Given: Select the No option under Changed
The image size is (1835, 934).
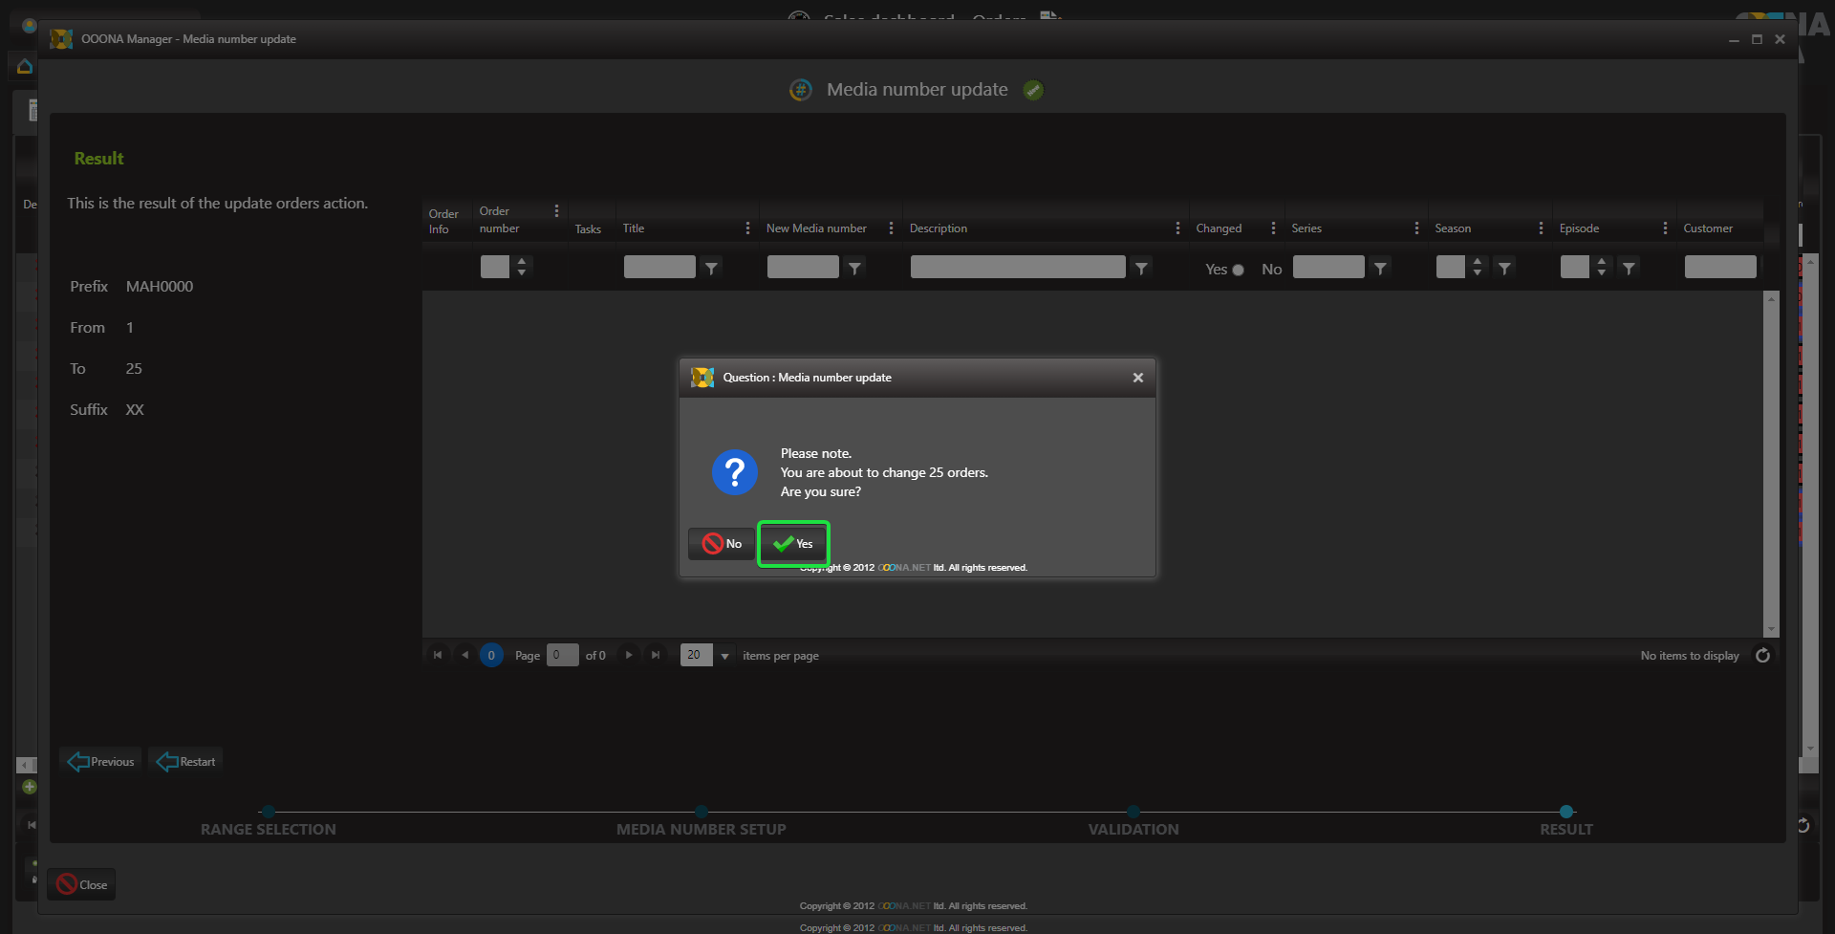Looking at the screenshot, I should pyautogui.click(x=1271, y=270).
